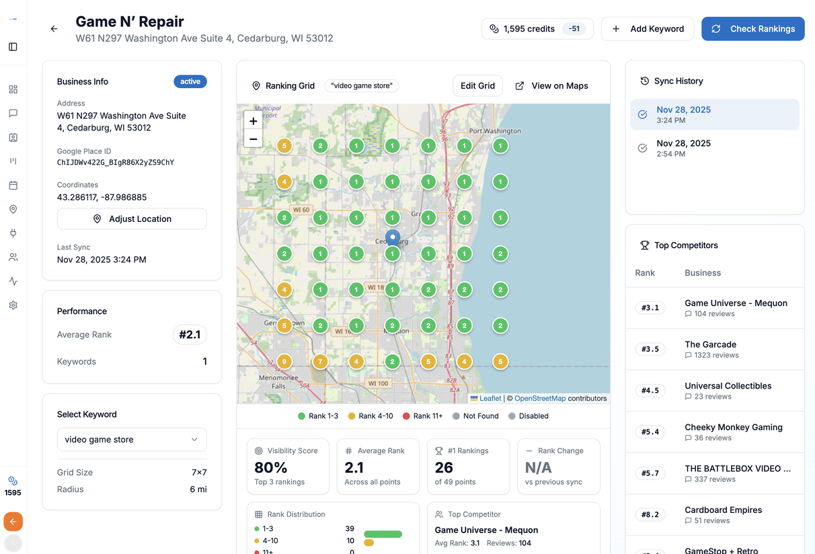Open the team members icon in the sidebar

click(x=13, y=257)
